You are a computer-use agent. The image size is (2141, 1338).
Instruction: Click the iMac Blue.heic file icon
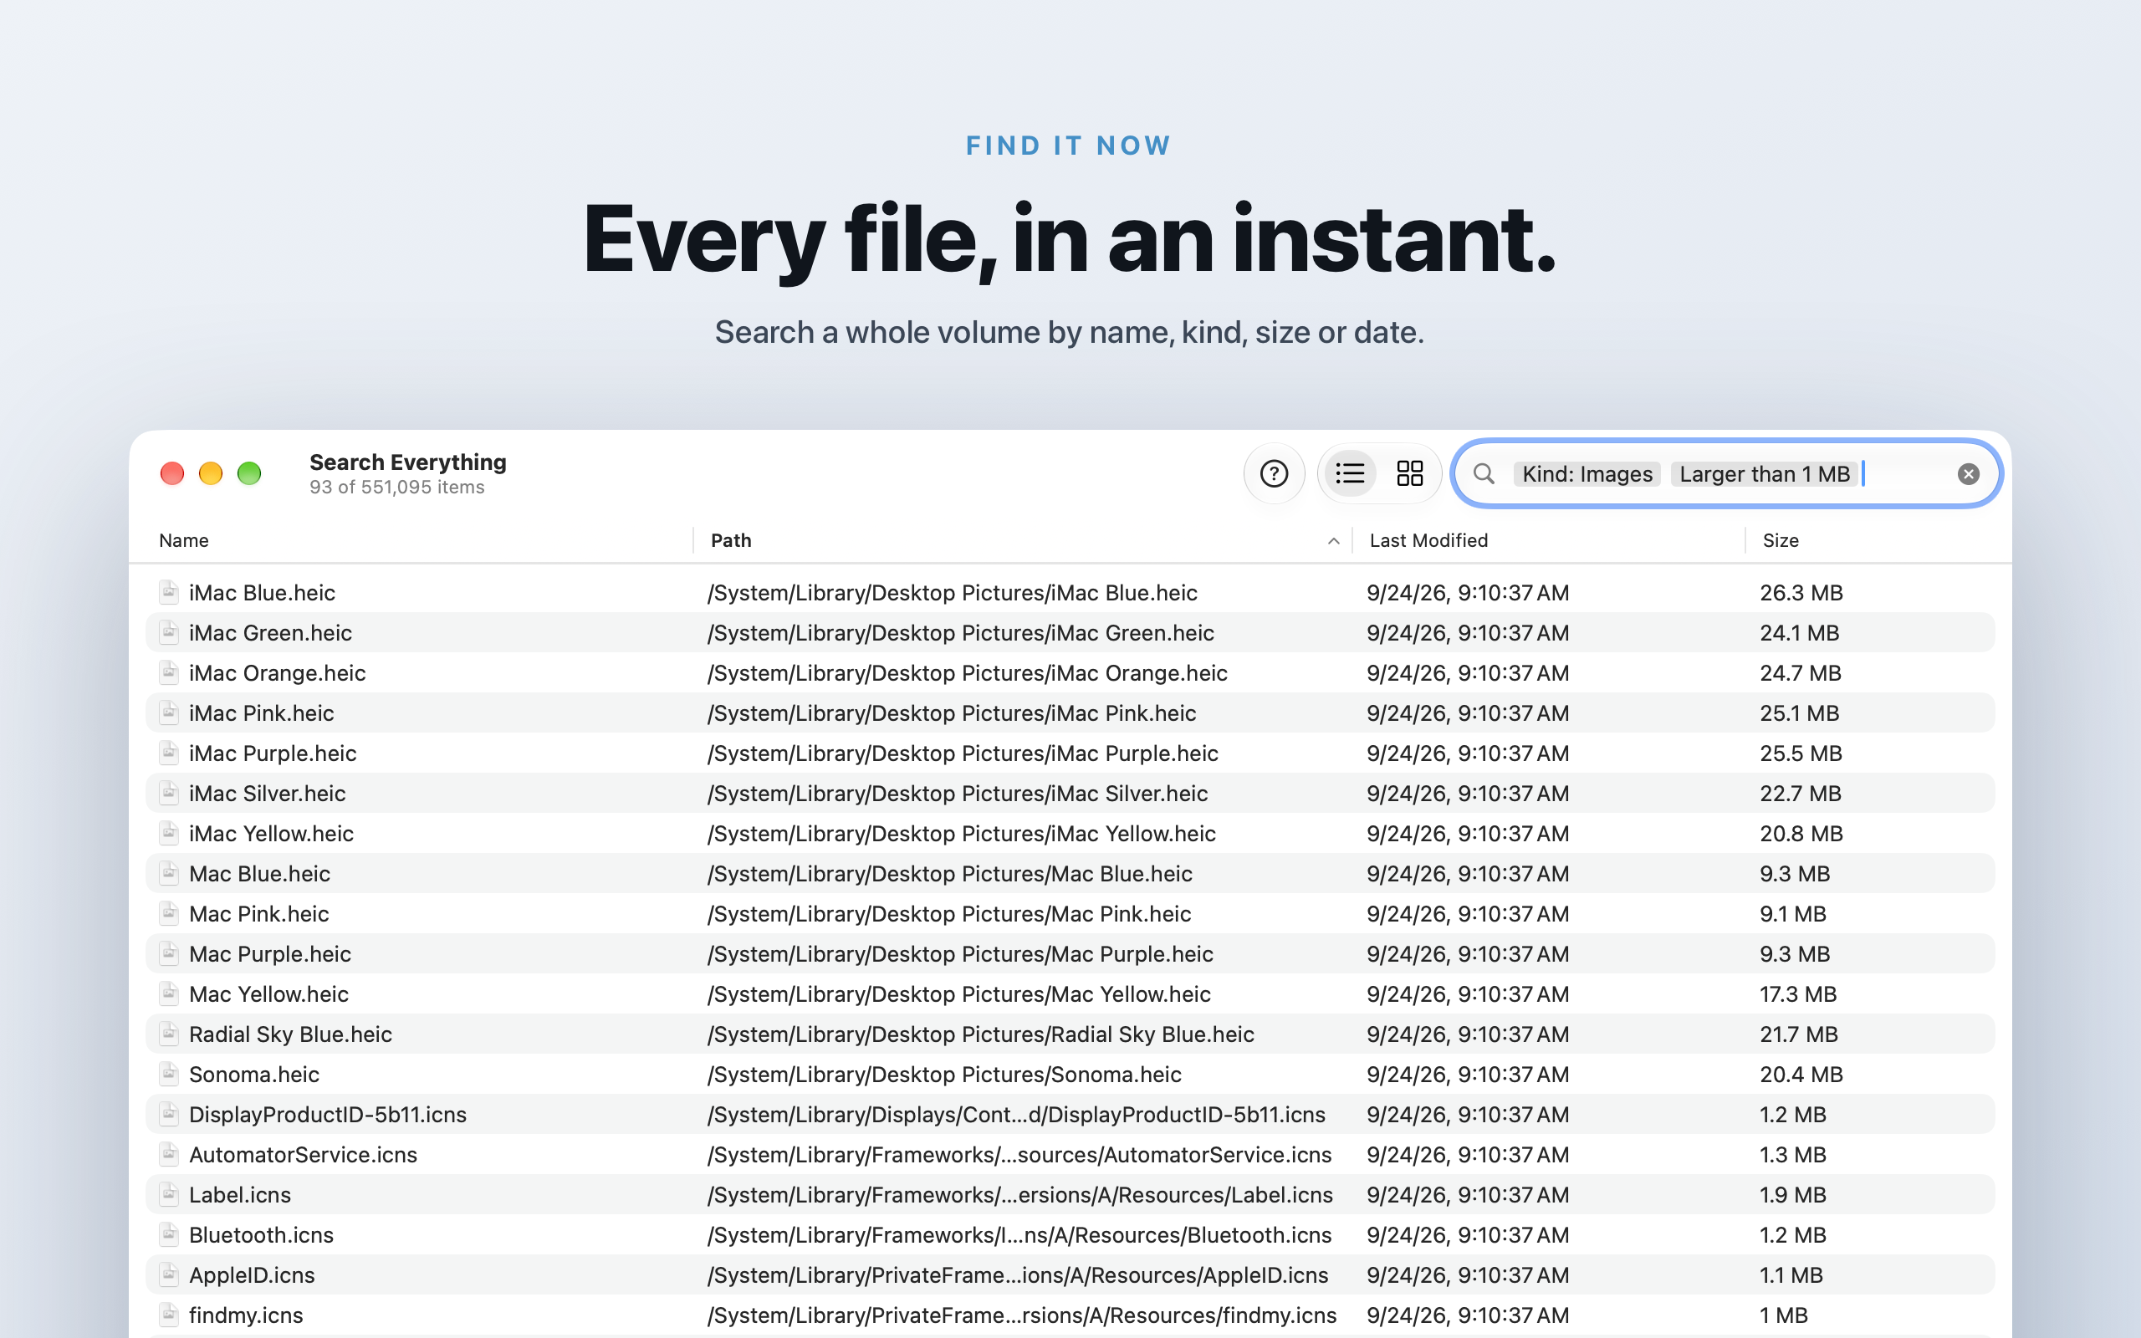tap(169, 592)
